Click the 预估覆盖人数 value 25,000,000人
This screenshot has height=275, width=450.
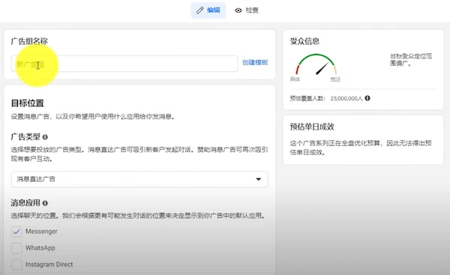[x=346, y=99]
